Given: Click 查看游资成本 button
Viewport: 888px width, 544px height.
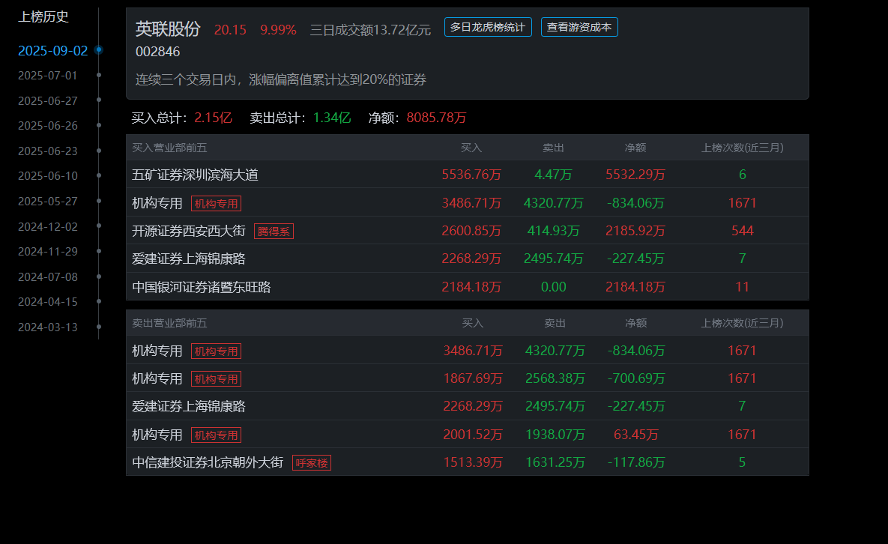Looking at the screenshot, I should tap(579, 27).
